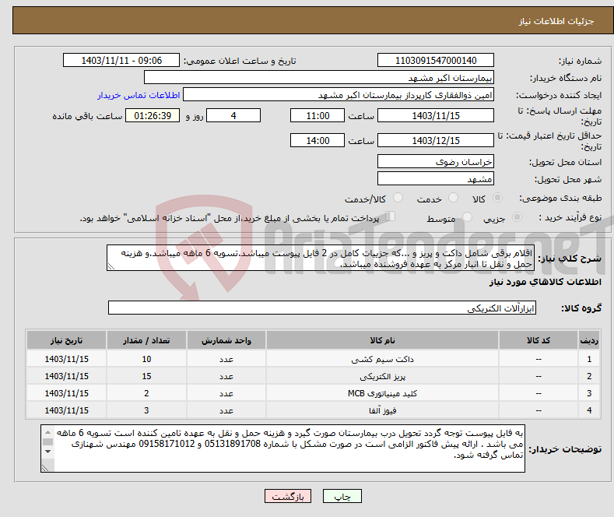
Task: Click the unit عدد in داکت row
Action: tap(226, 359)
